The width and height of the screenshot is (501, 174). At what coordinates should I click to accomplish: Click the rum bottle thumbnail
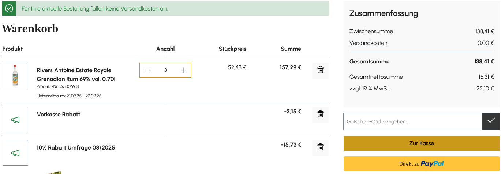(15, 76)
